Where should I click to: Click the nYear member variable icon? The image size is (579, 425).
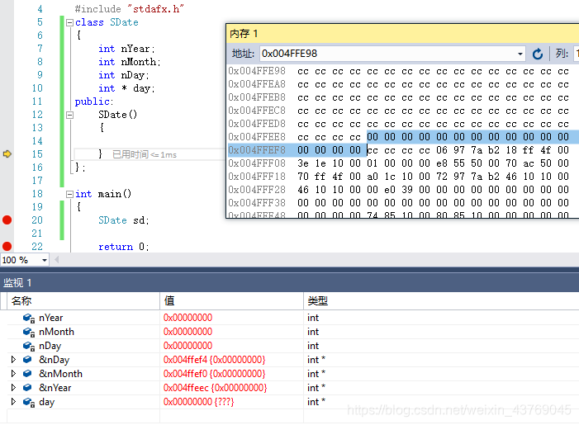pyautogui.click(x=28, y=318)
